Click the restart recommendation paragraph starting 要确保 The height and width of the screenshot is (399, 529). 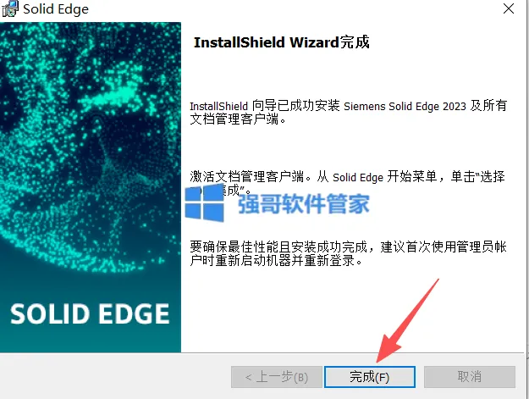click(348, 254)
